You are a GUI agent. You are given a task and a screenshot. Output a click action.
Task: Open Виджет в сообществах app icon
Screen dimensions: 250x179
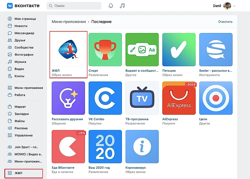pyautogui.click(x=142, y=50)
